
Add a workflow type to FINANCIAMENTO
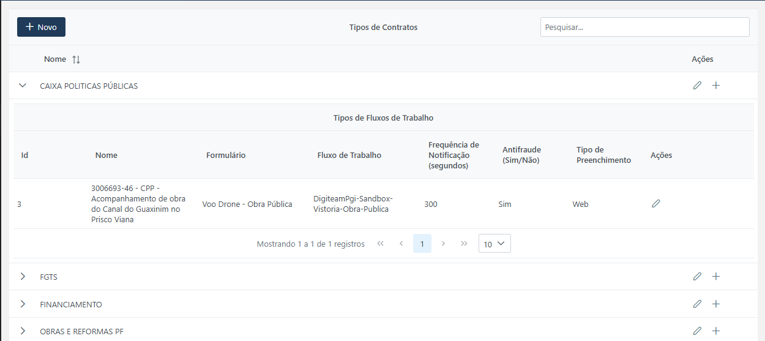716,304
